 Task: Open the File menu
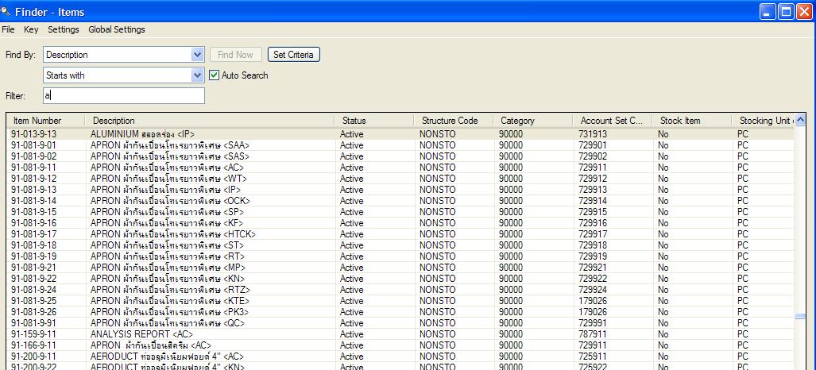[x=8, y=29]
